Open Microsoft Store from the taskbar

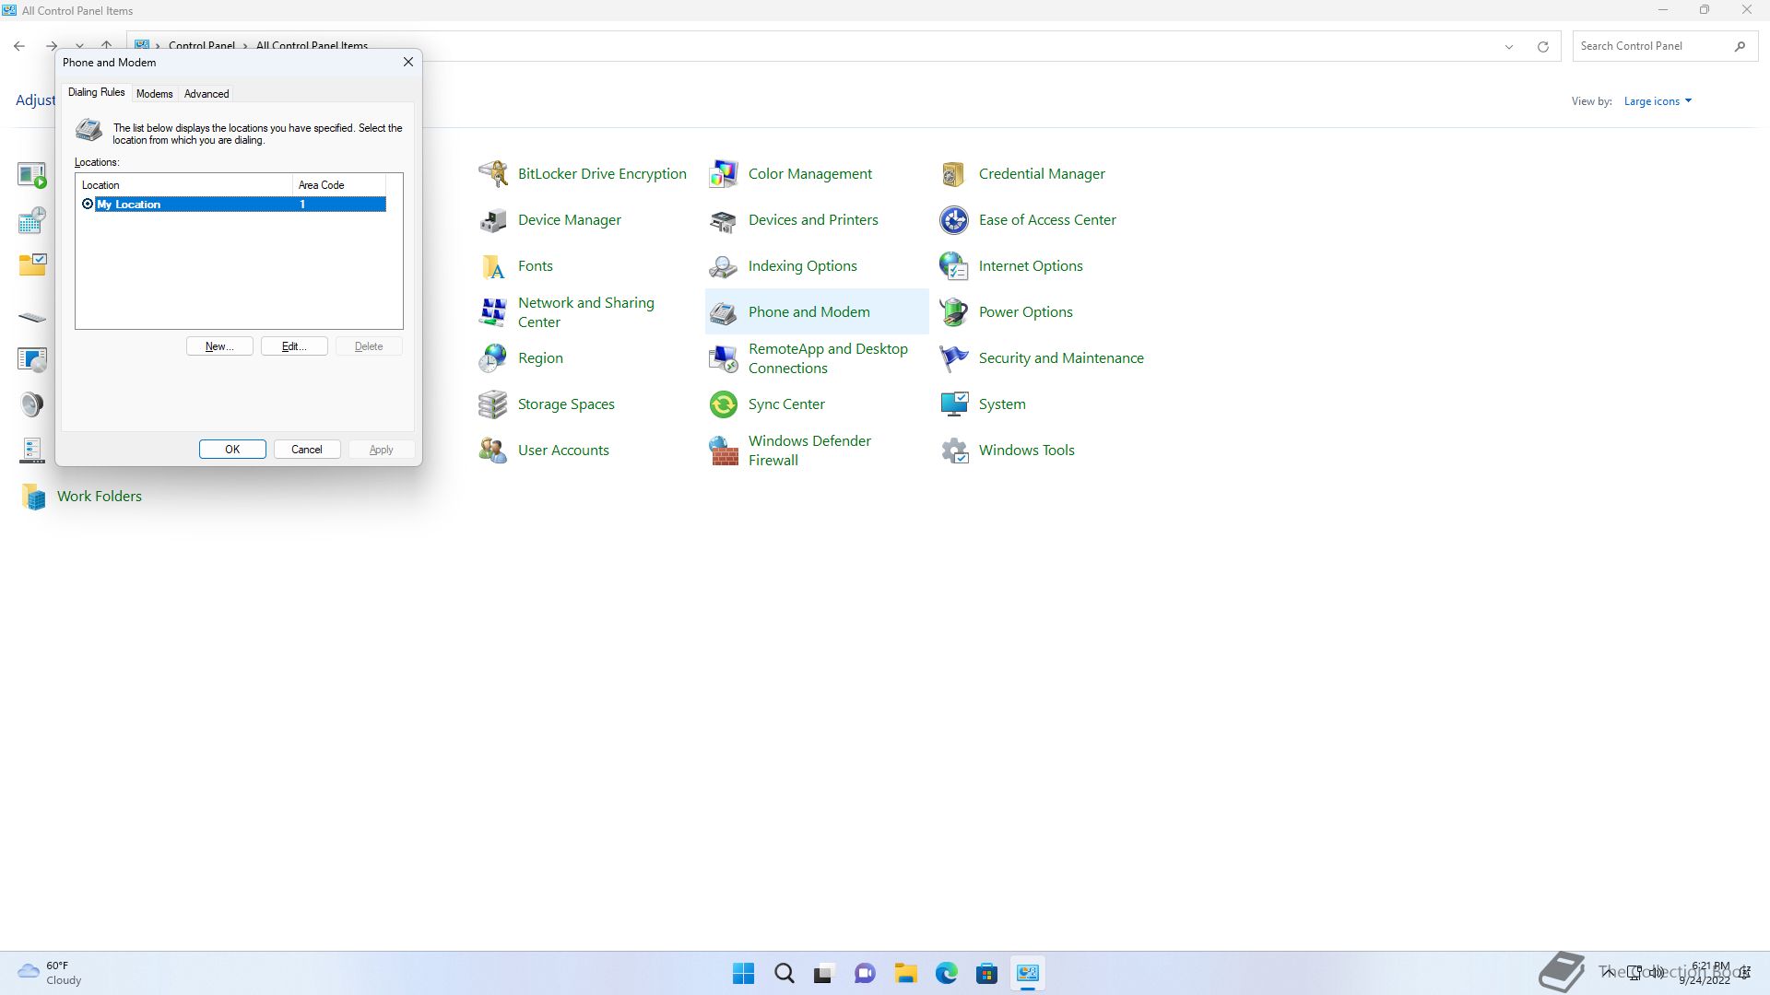(x=986, y=973)
